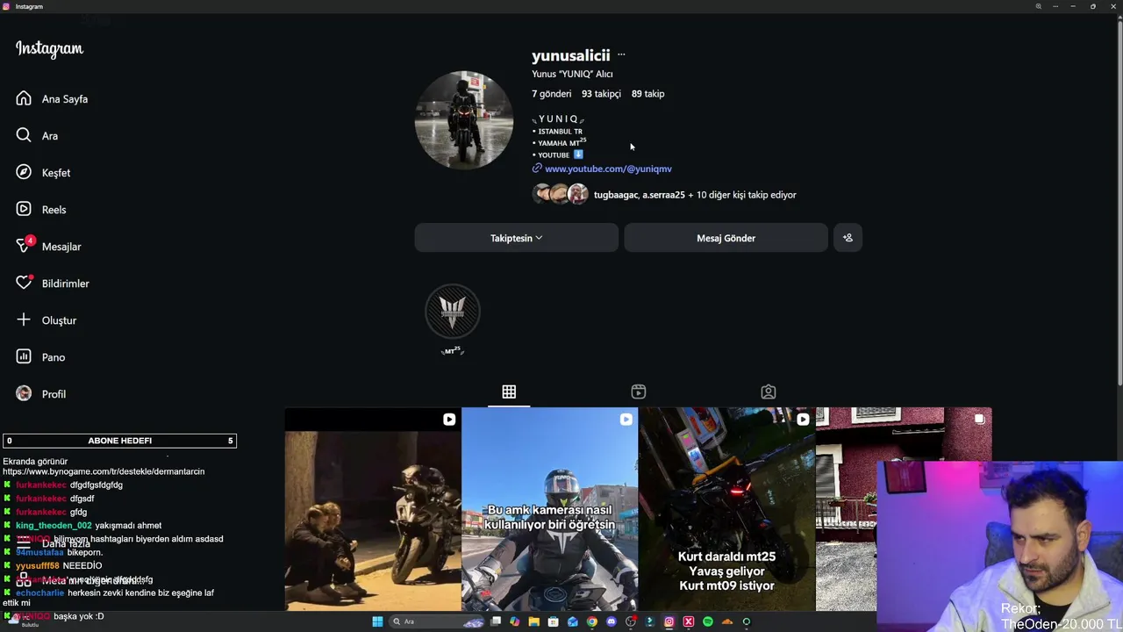Open Google Chrome from the taskbar
This screenshot has width=1123, height=632.
(x=592, y=621)
